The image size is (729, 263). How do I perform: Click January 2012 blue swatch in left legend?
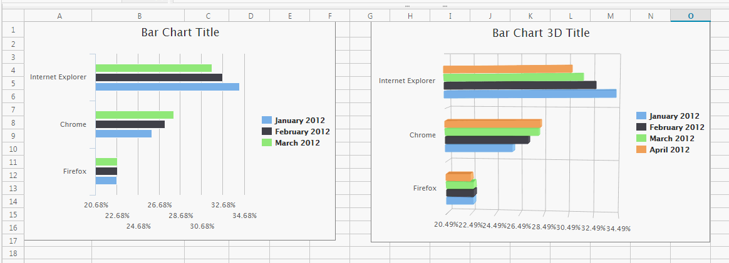tap(267, 121)
